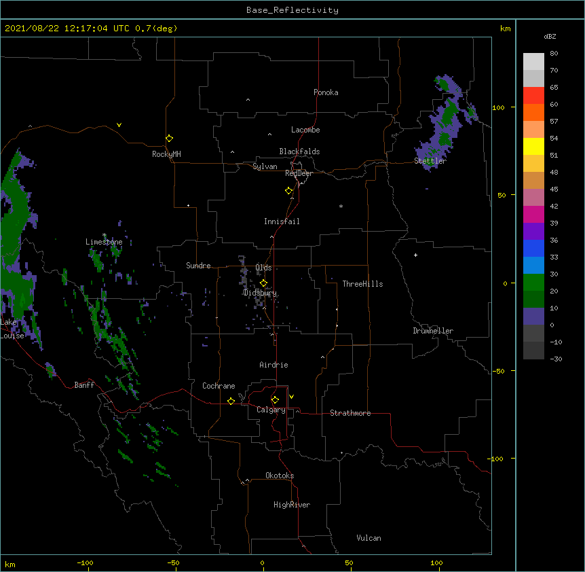The image size is (585, 572).
Task: Click the Calgary city label
Action: pyautogui.click(x=271, y=410)
